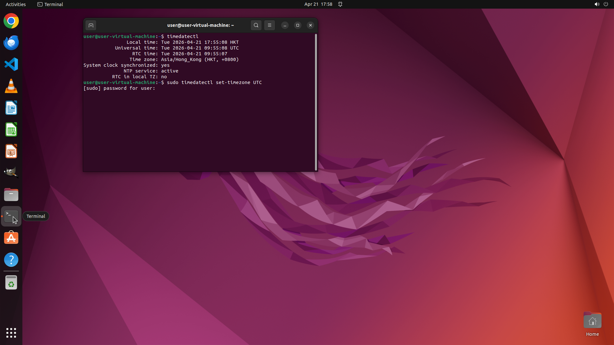Open the Help application
The width and height of the screenshot is (614, 345).
tap(11, 260)
